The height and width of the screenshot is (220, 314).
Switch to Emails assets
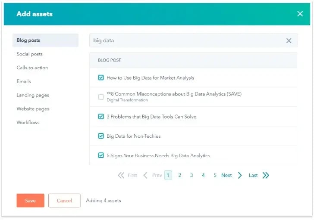pos(24,81)
